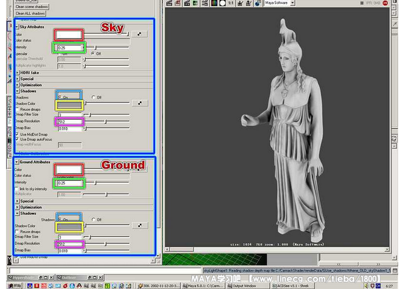The image size is (403, 289).
Task: Collapse the Sky Attributes section
Action: point(17,27)
